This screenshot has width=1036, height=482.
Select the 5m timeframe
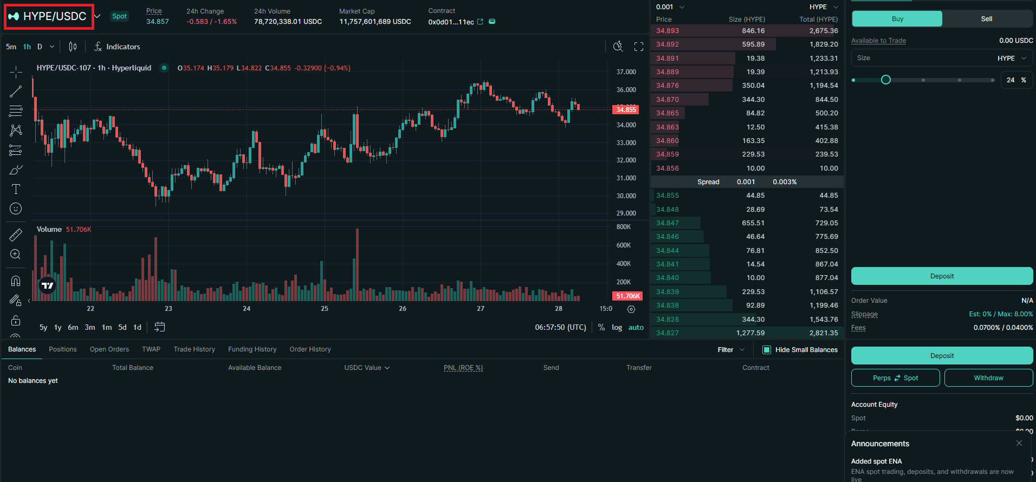click(11, 47)
